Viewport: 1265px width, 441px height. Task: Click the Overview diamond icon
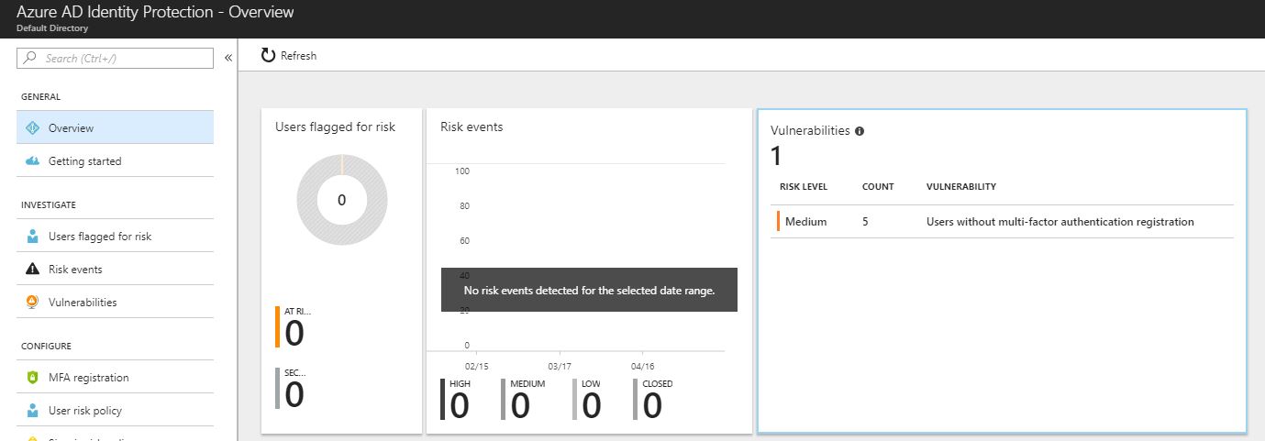click(x=32, y=128)
